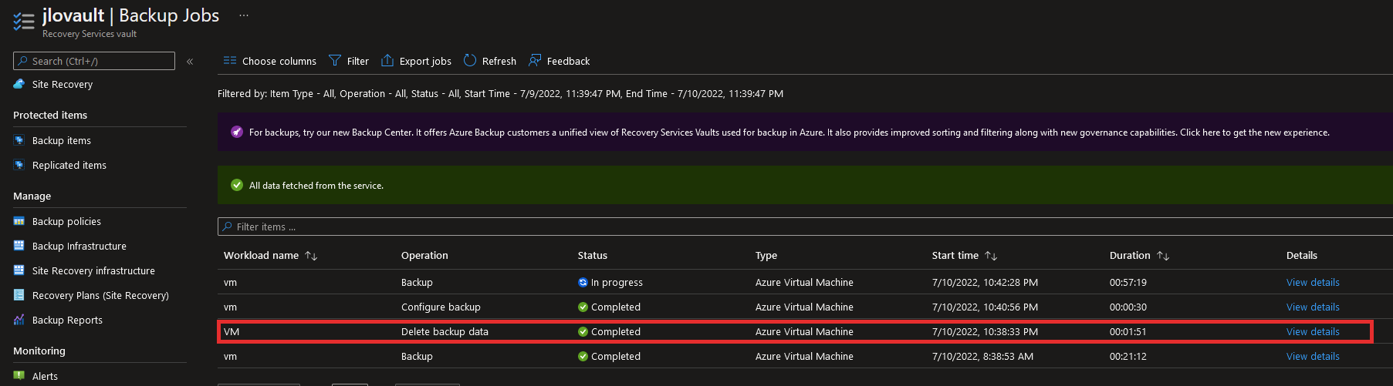Collapse the sidebar with double chevron
This screenshot has width=1393, height=386.
pos(190,61)
